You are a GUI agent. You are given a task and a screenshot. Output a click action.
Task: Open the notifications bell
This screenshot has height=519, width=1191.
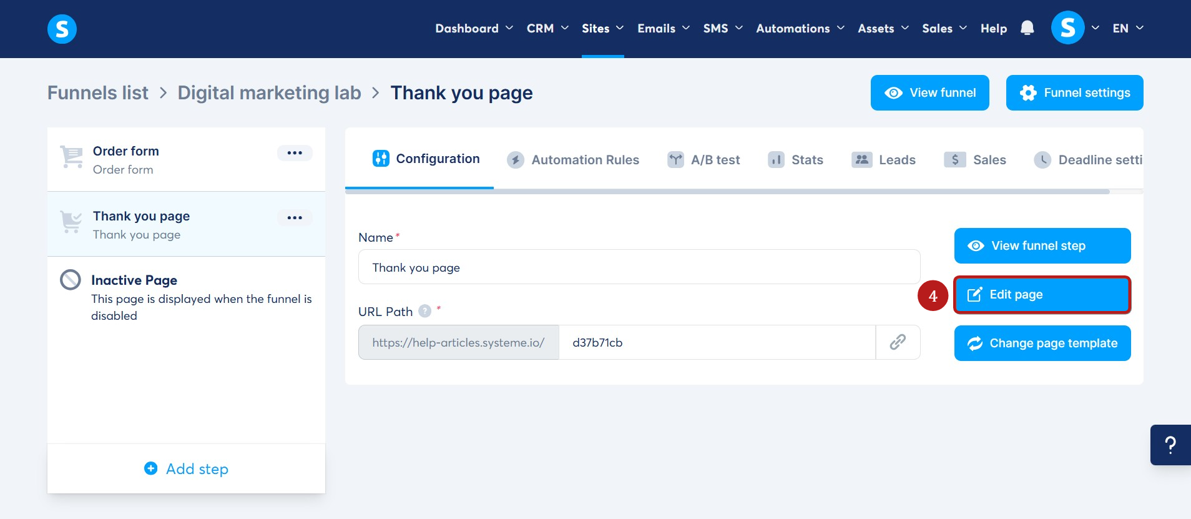click(x=1027, y=28)
